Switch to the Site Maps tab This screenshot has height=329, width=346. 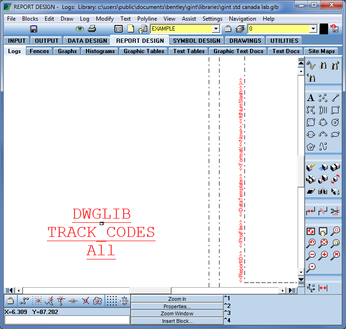322,51
